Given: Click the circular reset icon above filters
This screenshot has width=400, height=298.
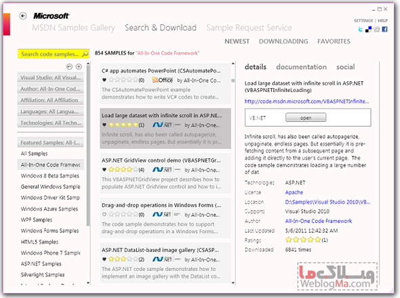Looking at the screenshot, I should [69, 67].
